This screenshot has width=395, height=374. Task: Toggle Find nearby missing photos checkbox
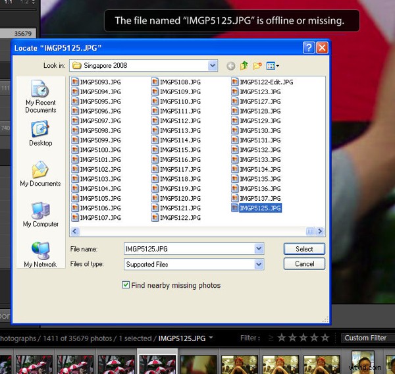point(126,285)
